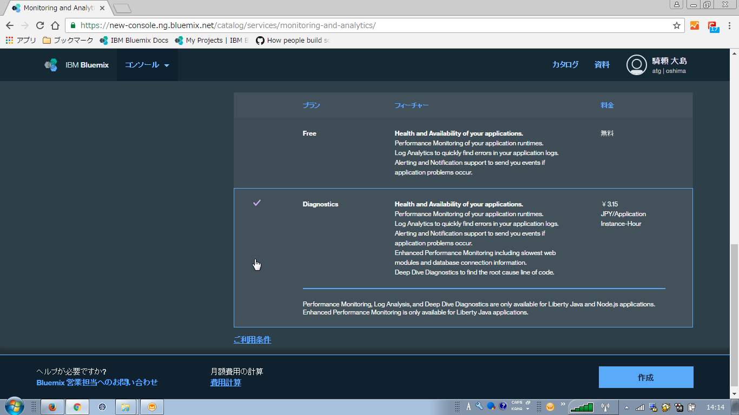The width and height of the screenshot is (739, 415).
Task: Go to the browser home page
Action: click(55, 25)
